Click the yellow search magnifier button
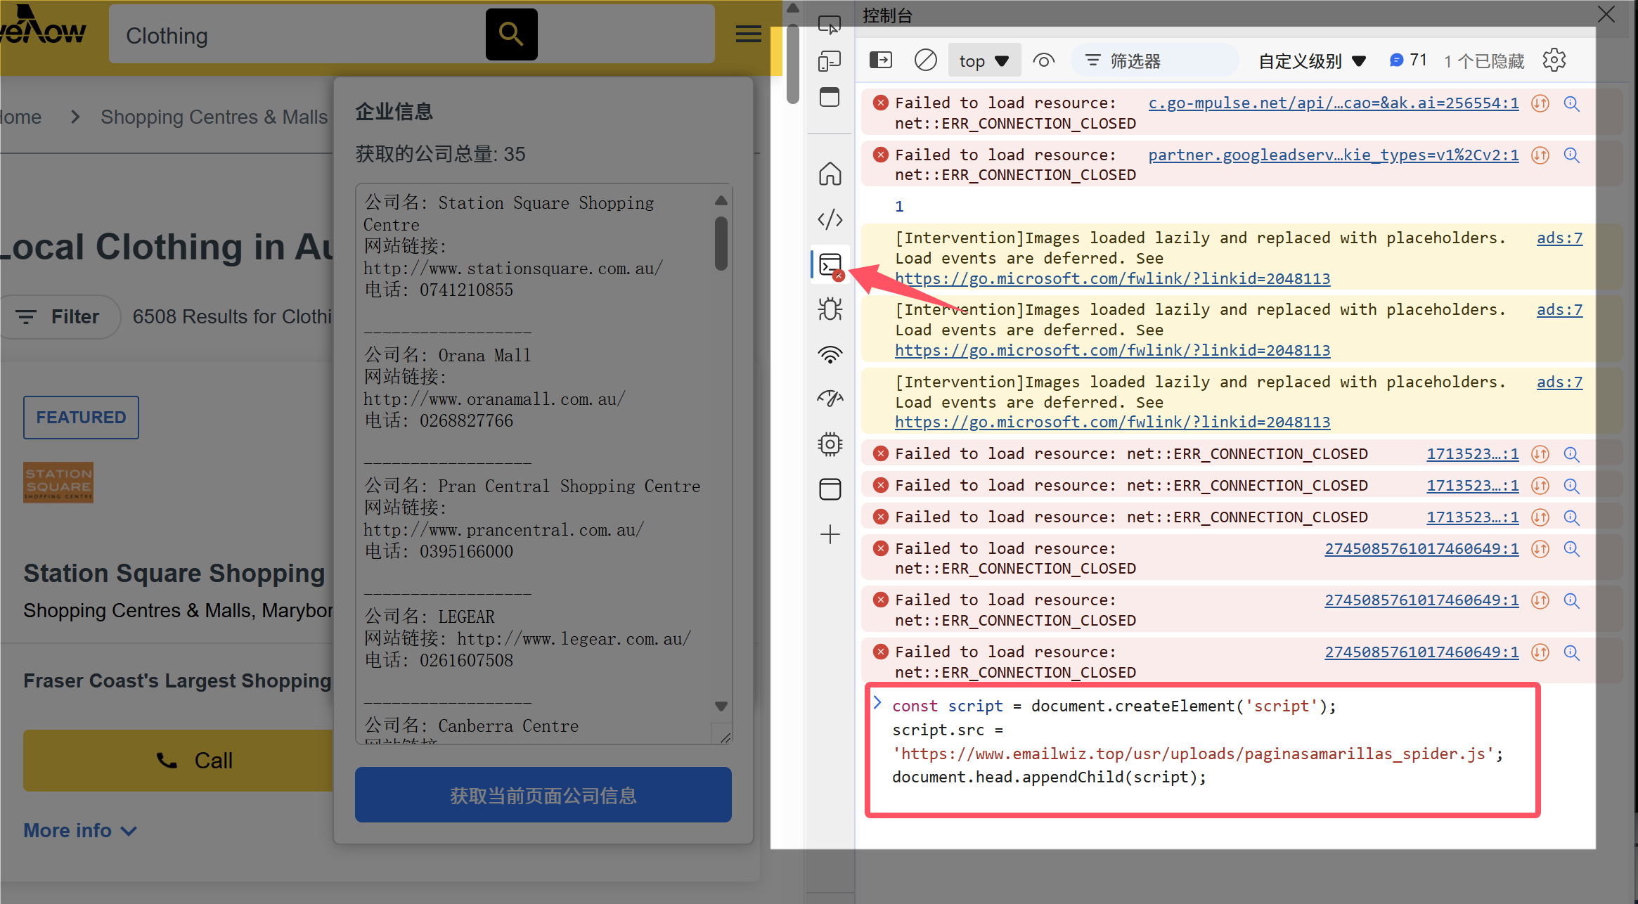The image size is (1638, 904). click(511, 34)
